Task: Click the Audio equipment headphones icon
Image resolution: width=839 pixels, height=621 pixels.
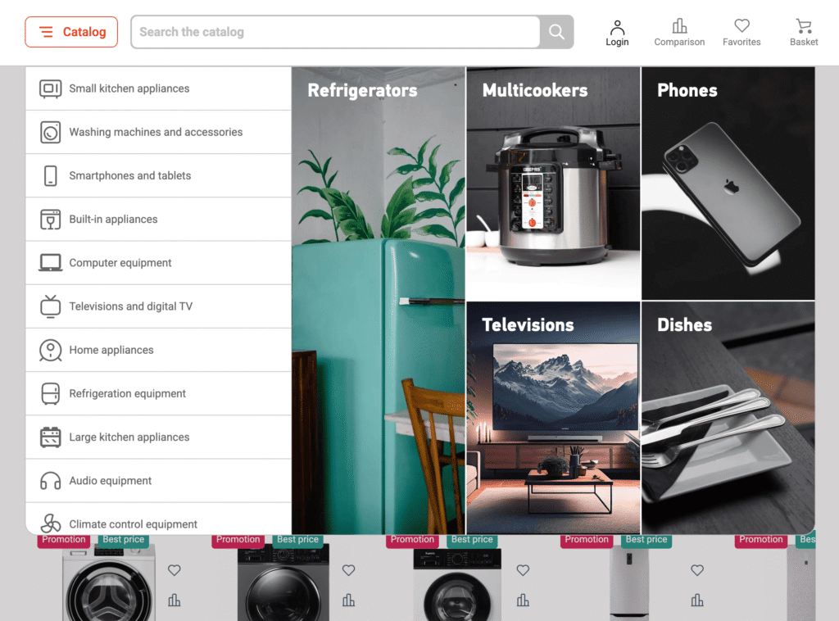Action: click(50, 480)
